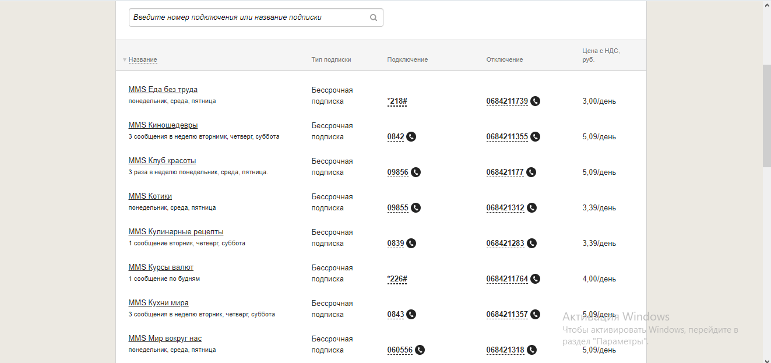The width and height of the screenshot is (771, 363).
Task: Click the phone icon next to 0842
Action: point(411,137)
